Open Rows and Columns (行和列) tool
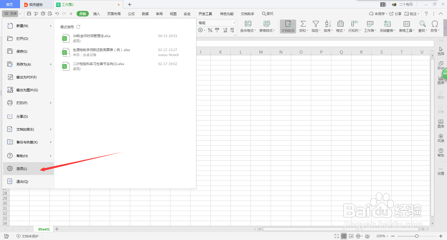 pos(355,27)
